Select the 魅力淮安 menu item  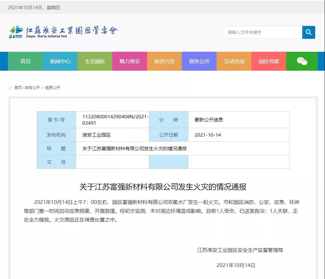click(x=130, y=61)
